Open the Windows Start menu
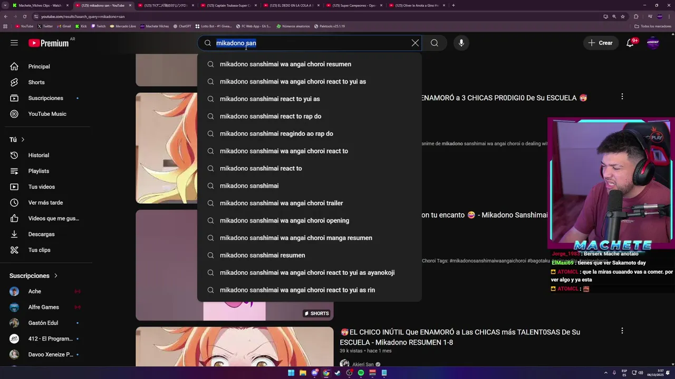Screen dimensions: 675x379 (x=291, y=373)
